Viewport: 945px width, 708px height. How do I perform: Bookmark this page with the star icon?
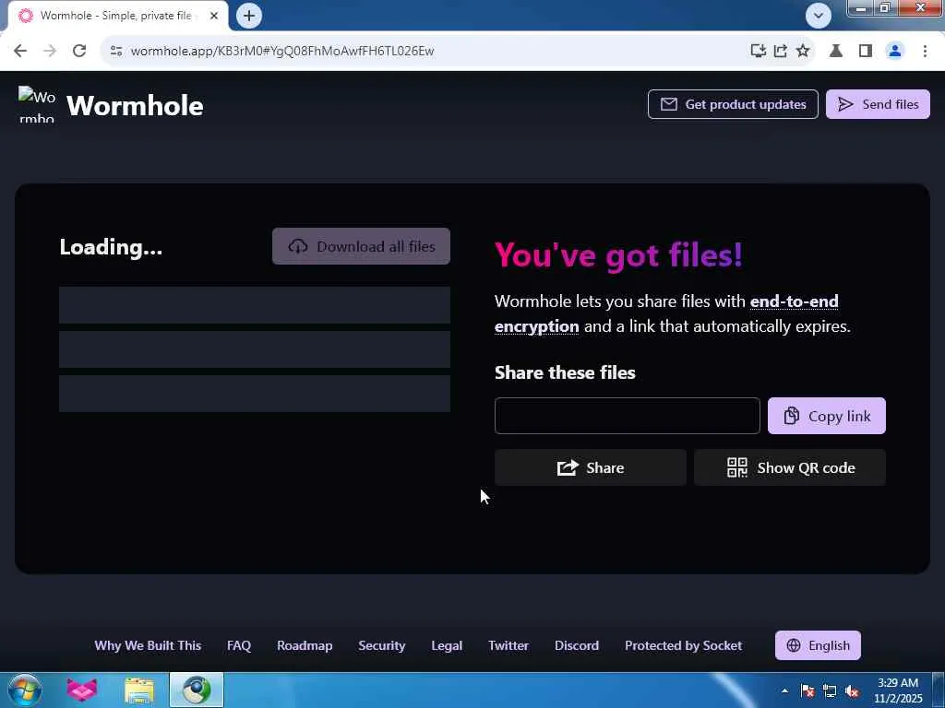(x=803, y=51)
